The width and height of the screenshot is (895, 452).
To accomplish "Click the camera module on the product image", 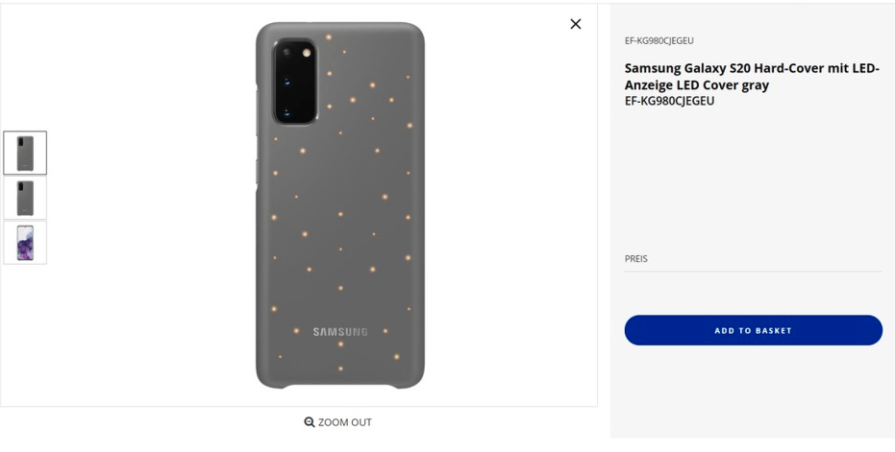I will [x=294, y=82].
